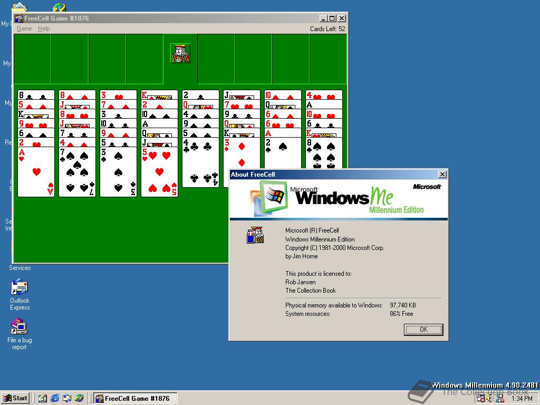Click OK in the About FreeCell dialog
The height and width of the screenshot is (405, 540).
coord(423,330)
